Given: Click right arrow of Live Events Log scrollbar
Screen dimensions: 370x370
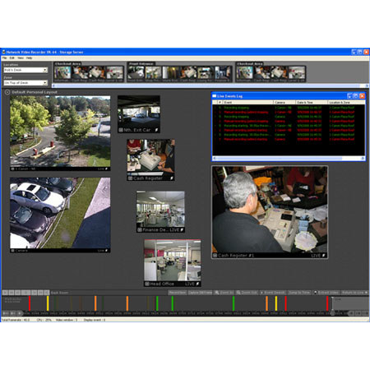Looking at the screenshot, I should pos(363,159).
